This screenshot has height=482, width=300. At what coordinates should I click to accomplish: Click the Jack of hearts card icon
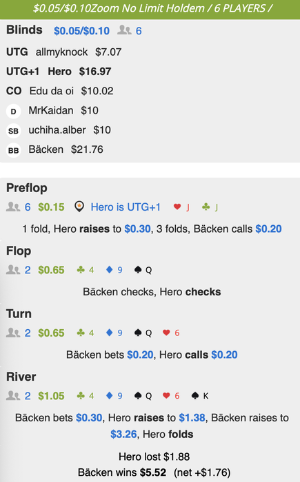181,207
